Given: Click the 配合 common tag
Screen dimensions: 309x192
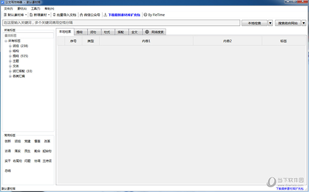Looking at the screenshot, I should [x=37, y=151].
